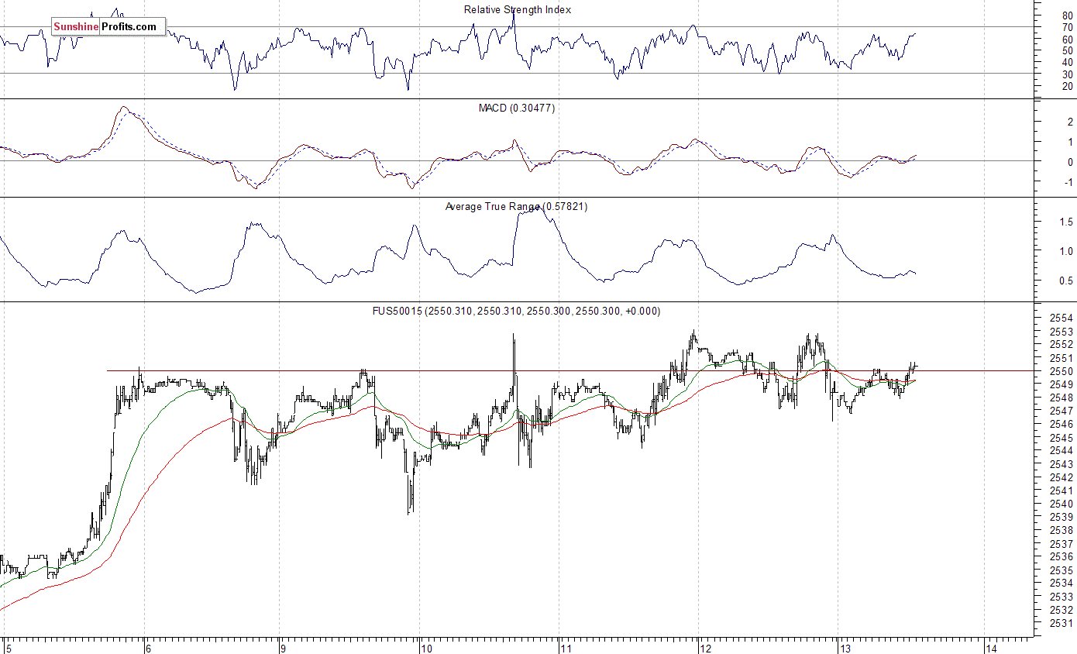Click the -1 label on MACD scale
The height and width of the screenshot is (654, 1077).
tap(1068, 183)
